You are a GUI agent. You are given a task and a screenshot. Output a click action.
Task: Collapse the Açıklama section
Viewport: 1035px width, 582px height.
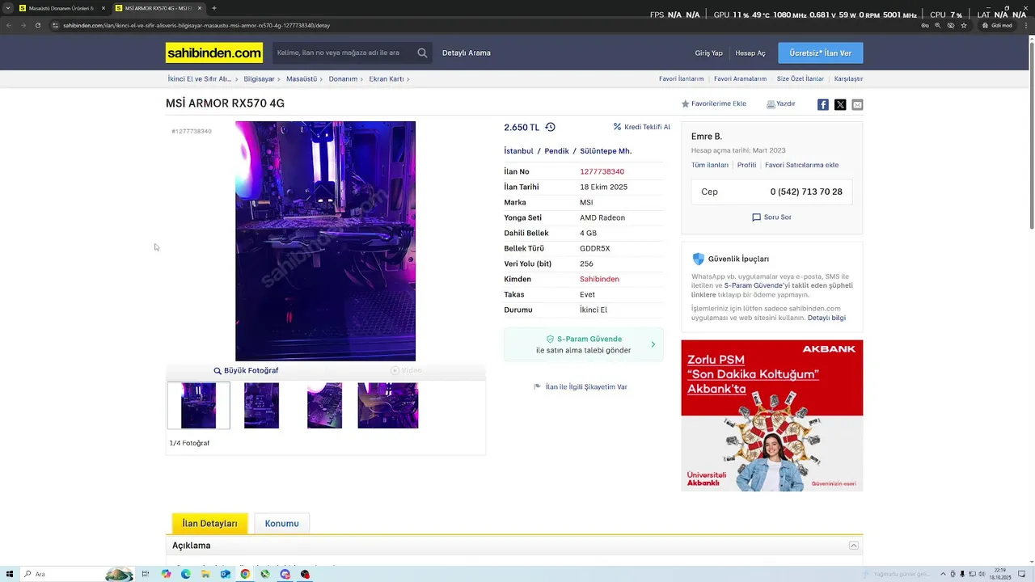tap(854, 546)
